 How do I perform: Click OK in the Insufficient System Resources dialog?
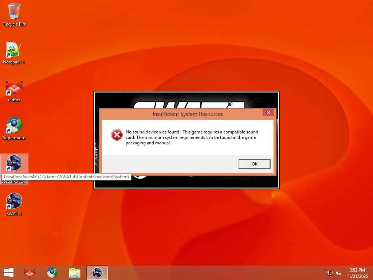pos(254,164)
